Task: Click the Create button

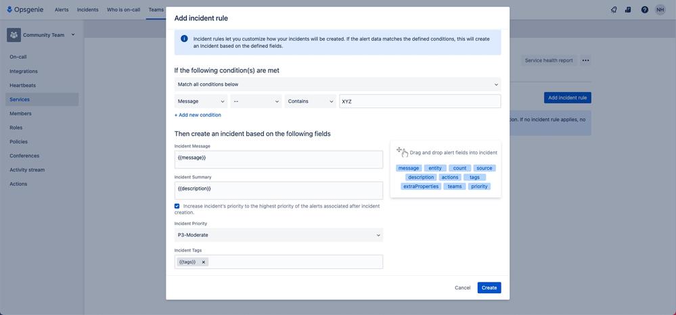Action: pyautogui.click(x=489, y=287)
